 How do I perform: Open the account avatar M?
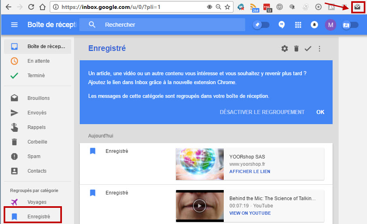(x=331, y=25)
